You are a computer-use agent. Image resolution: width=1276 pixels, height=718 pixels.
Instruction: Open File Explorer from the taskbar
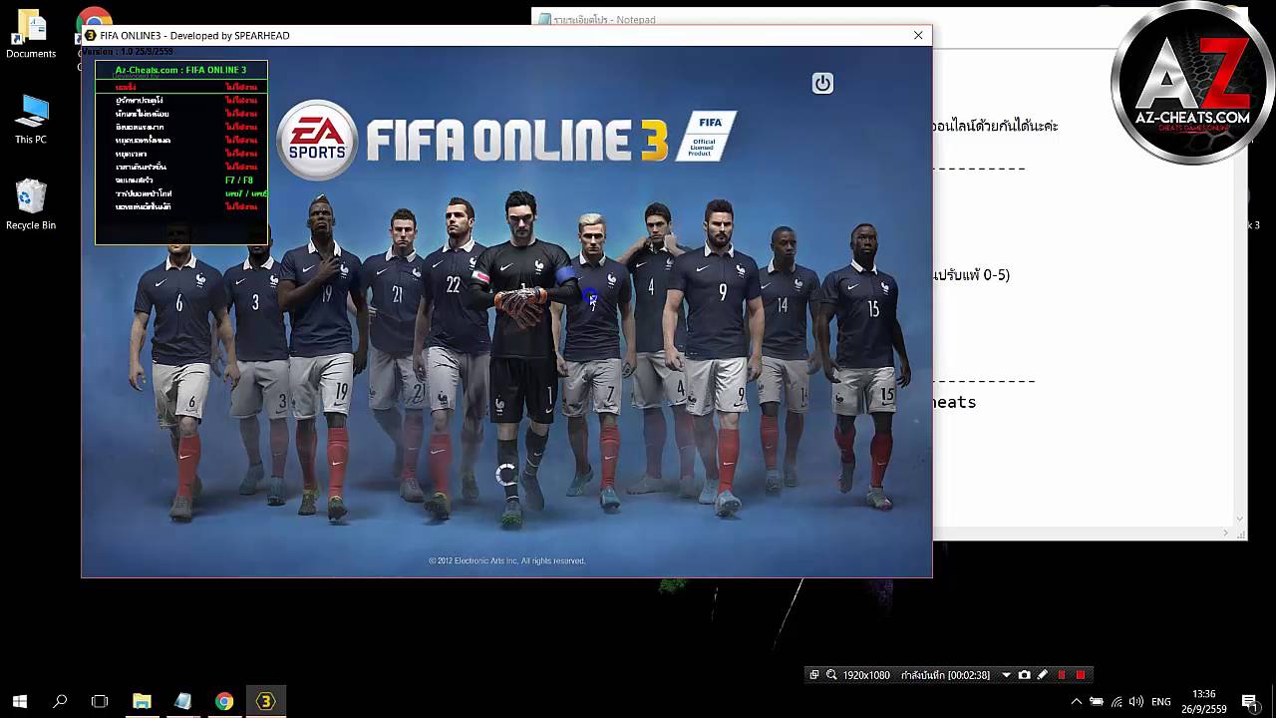pos(142,701)
